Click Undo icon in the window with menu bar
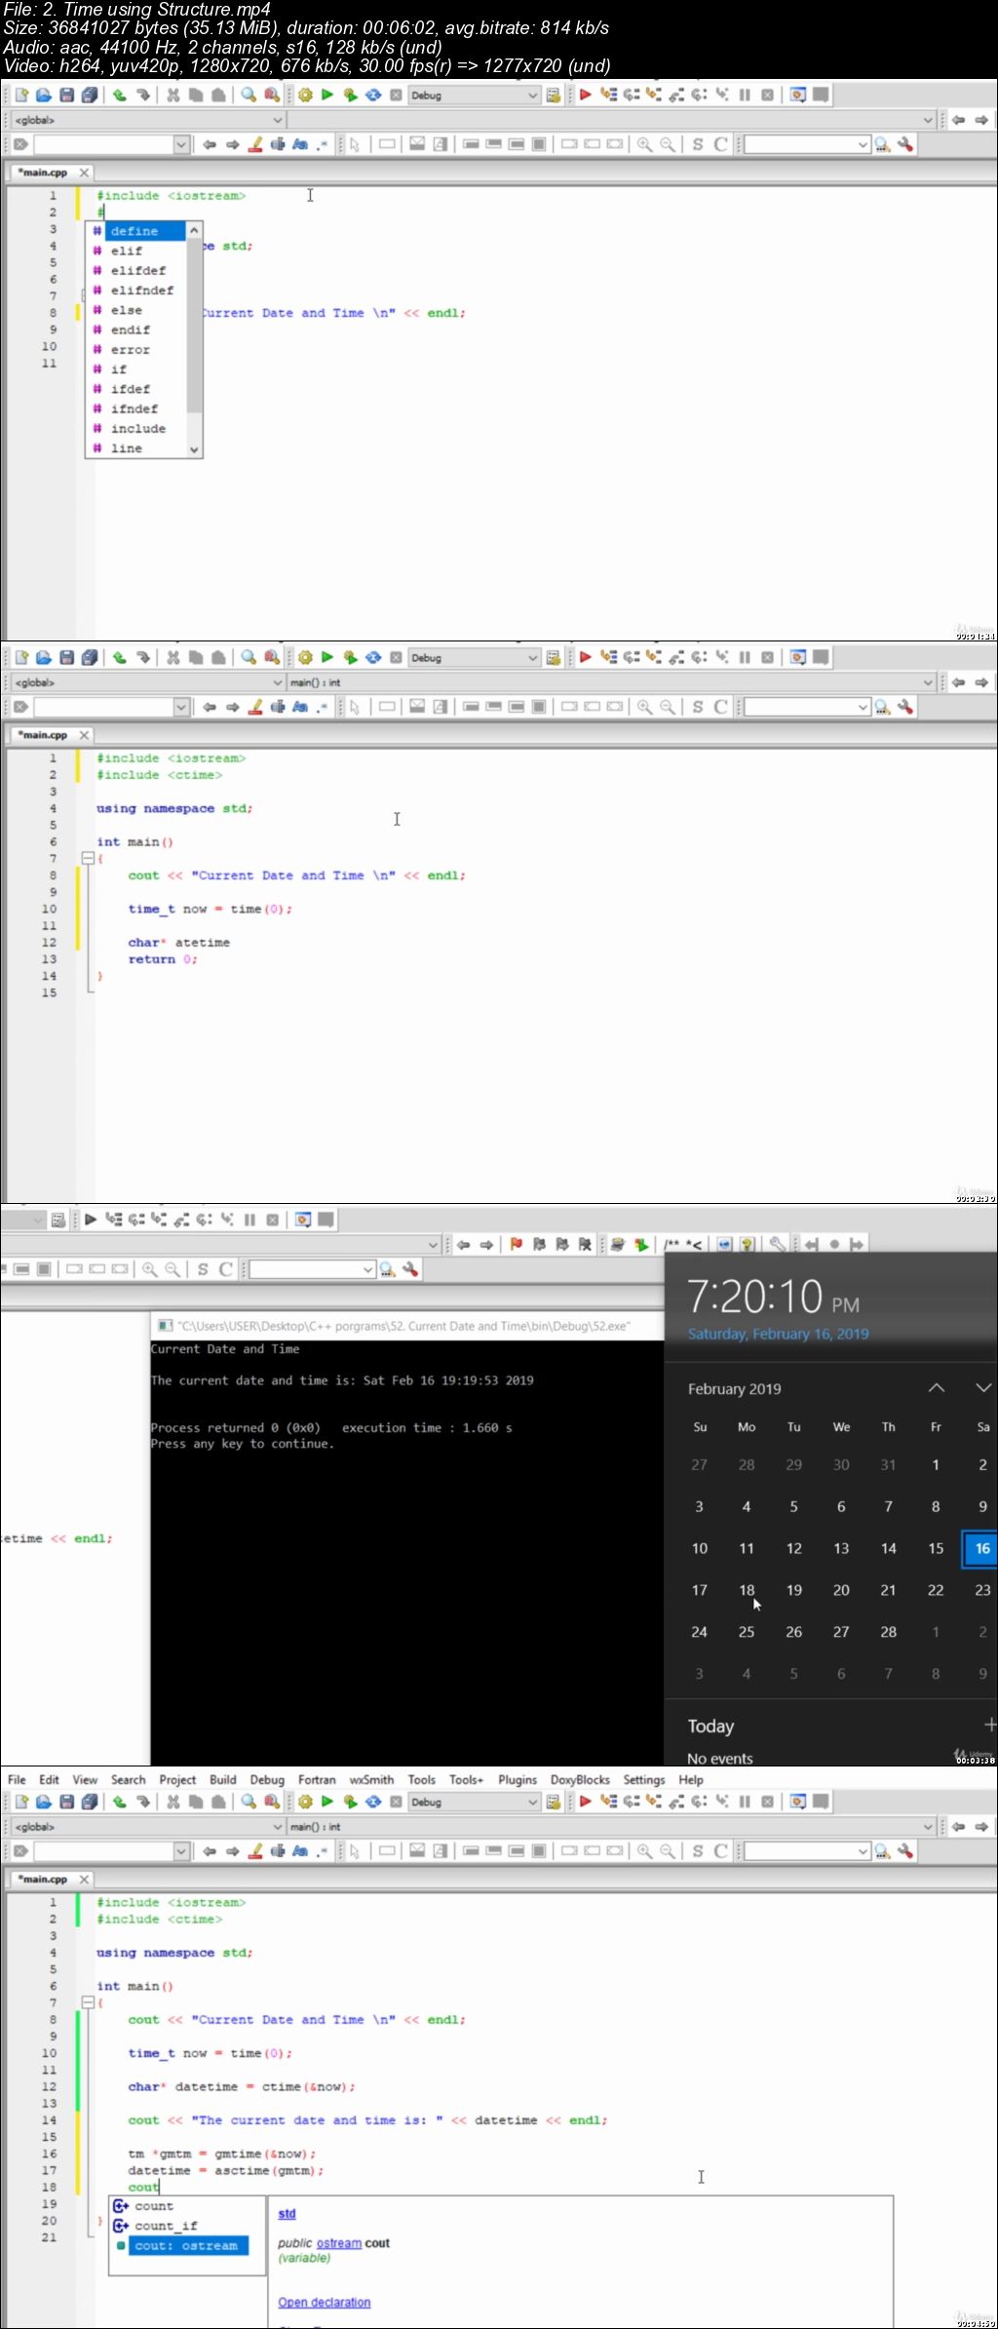The width and height of the screenshot is (998, 2329). tap(119, 1802)
